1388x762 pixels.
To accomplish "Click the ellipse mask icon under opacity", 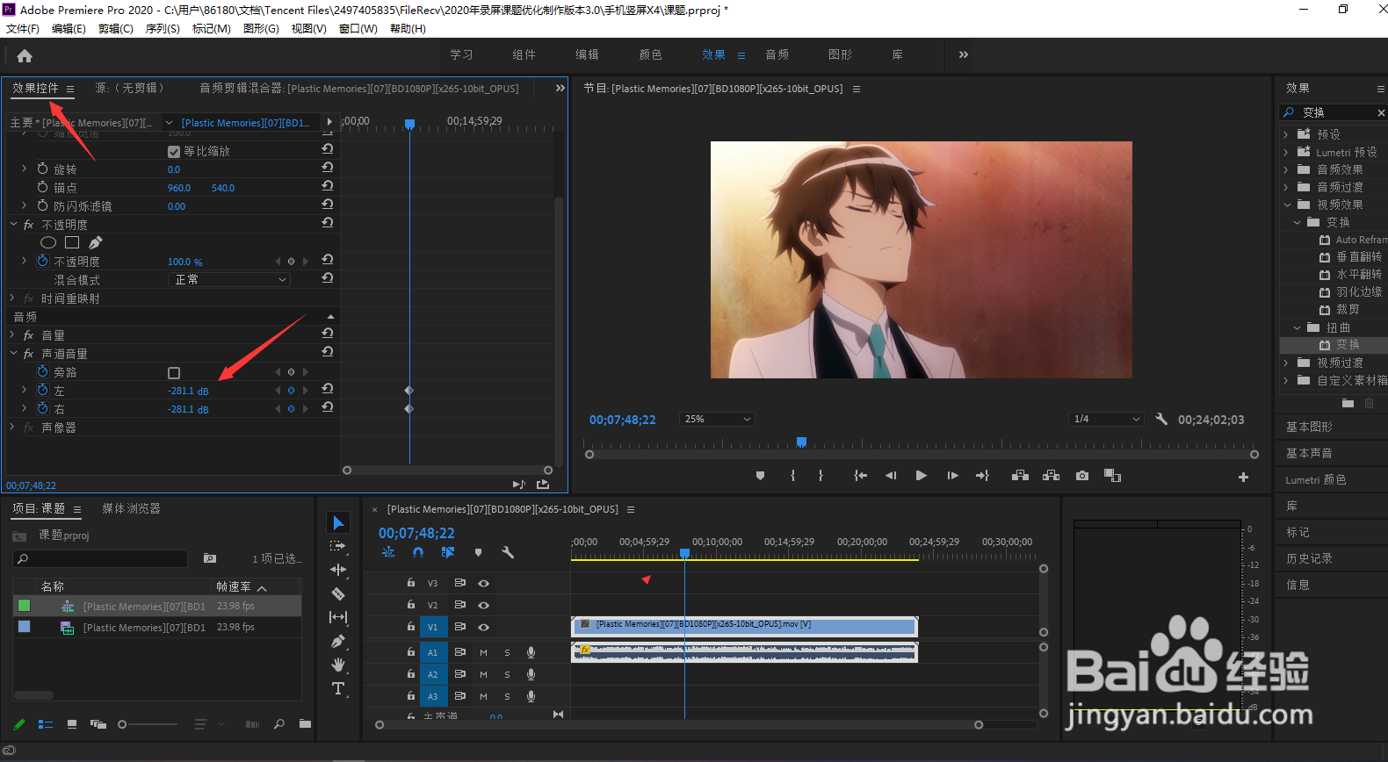I will click(48, 243).
